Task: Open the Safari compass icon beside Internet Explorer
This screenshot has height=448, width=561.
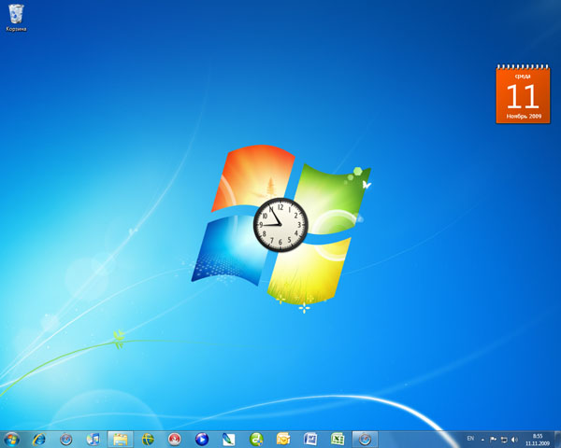Action: click(x=65, y=439)
